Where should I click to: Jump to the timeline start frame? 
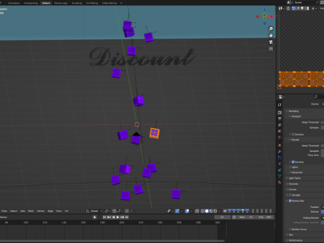[x=104, y=217]
